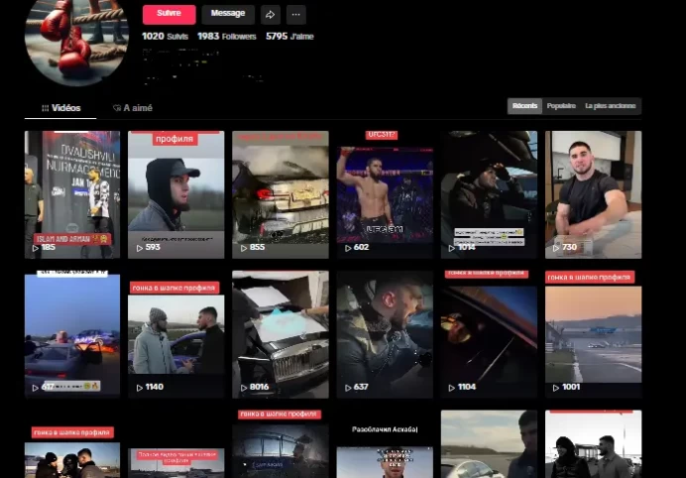Image resolution: width=686 pixels, height=478 pixels.
Task: View the 1983 Followers list
Action: 227,37
